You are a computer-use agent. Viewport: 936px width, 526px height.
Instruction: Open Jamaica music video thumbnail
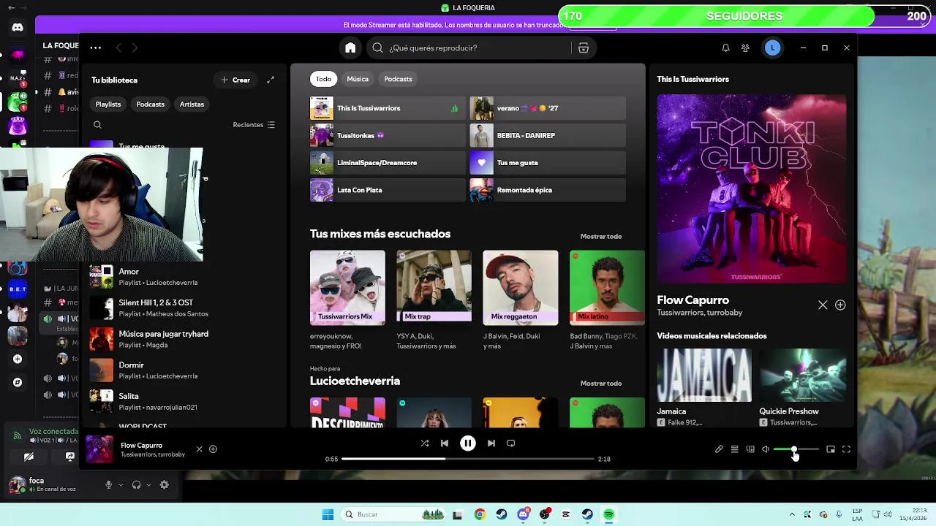pos(704,375)
